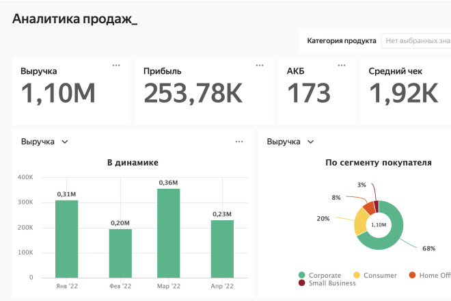The width and height of the screenshot is (451, 301).
Task: Click the Corporate legend label
Action: [x=325, y=276]
